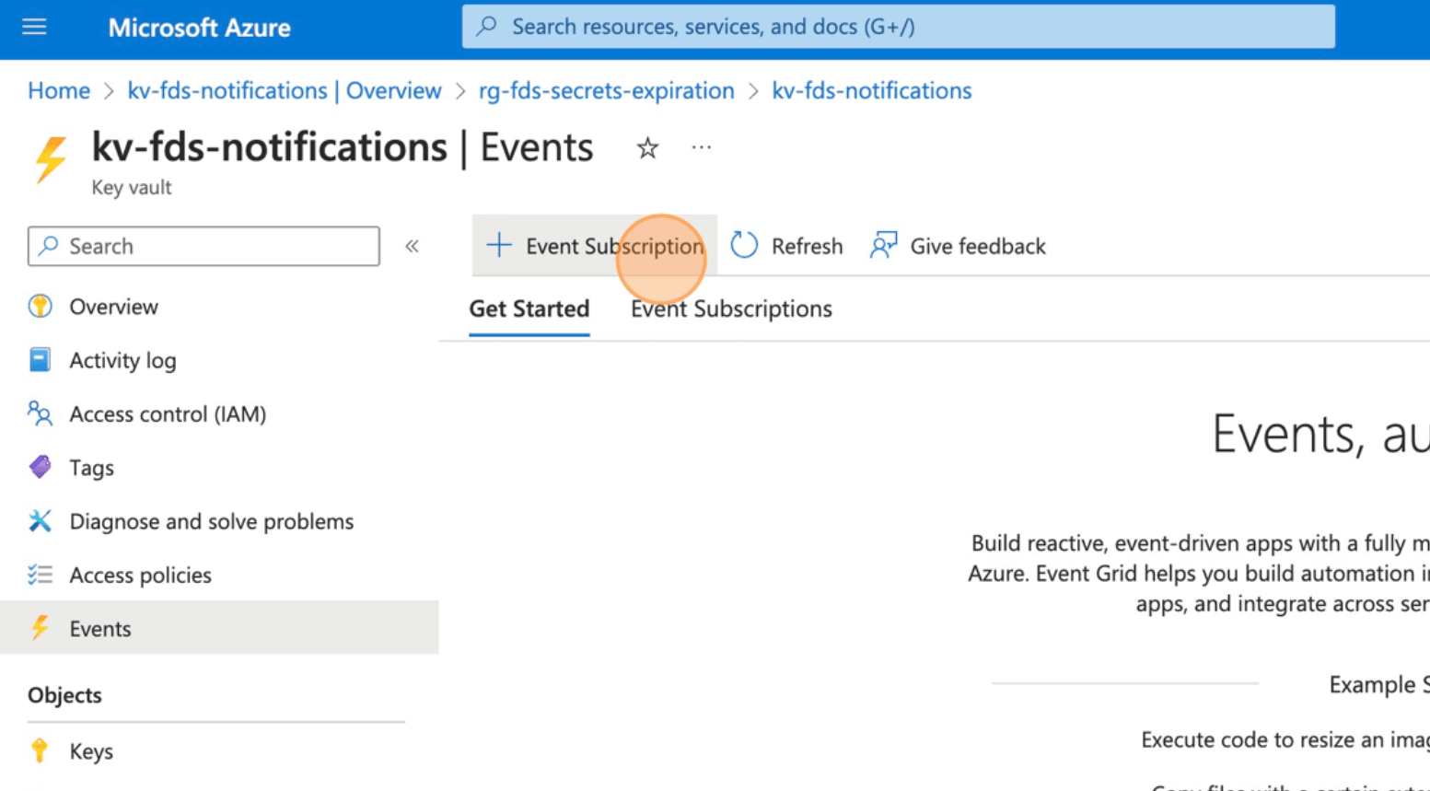
Task: Focus the global Azure search bar
Action: [898, 27]
